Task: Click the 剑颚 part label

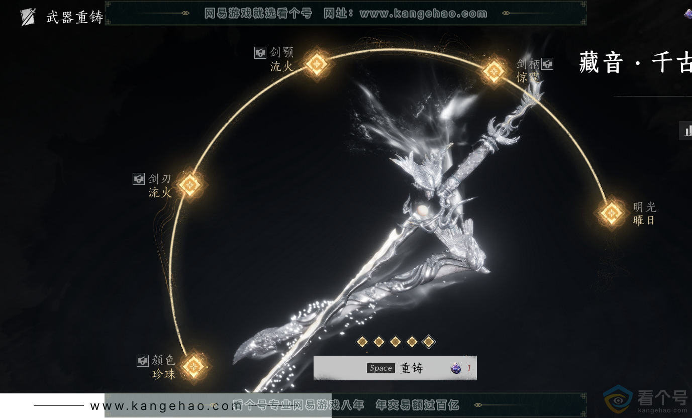Action: point(281,53)
